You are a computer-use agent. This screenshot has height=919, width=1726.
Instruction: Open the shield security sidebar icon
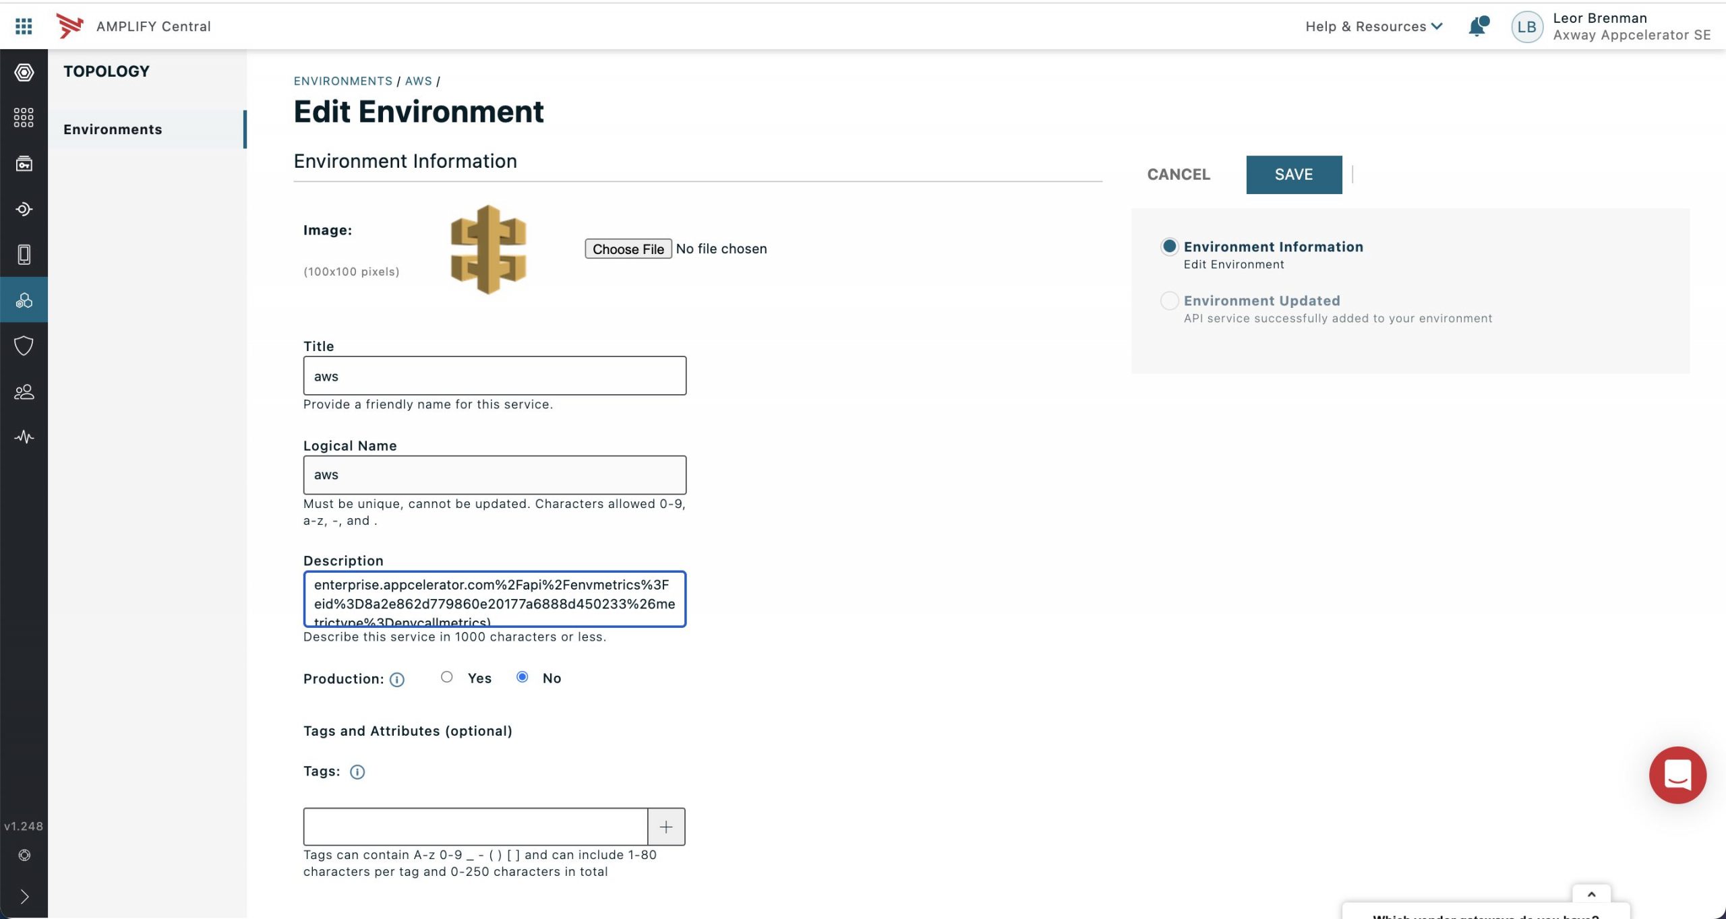24,346
